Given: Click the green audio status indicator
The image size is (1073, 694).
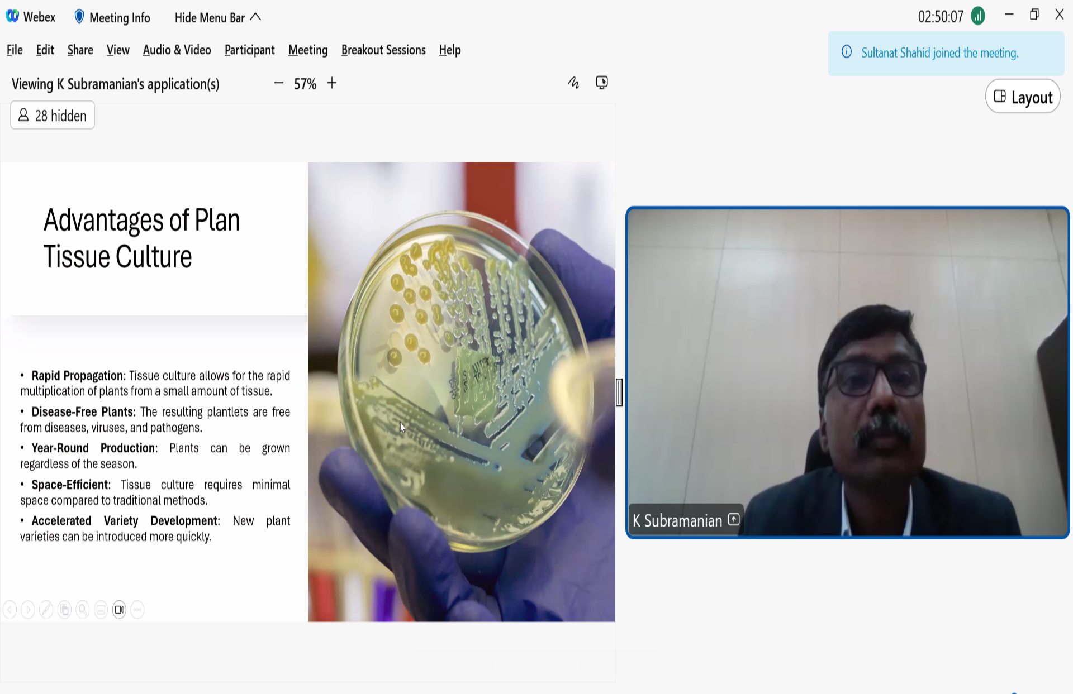Looking at the screenshot, I should click(978, 16).
